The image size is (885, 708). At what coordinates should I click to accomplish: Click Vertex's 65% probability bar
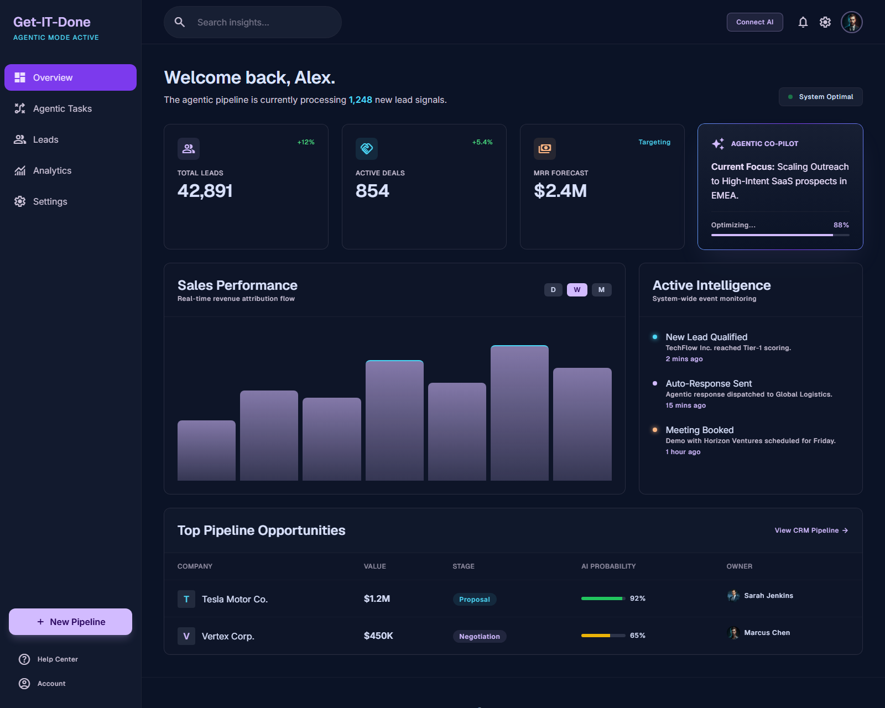[603, 636]
